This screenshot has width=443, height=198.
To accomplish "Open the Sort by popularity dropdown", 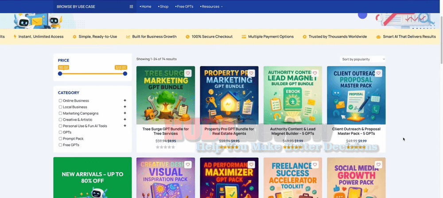I will pos(362,59).
